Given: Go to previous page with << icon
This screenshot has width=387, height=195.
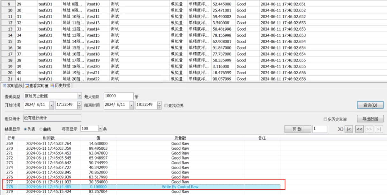Looking at the screenshot, I should [x=359, y=129].
